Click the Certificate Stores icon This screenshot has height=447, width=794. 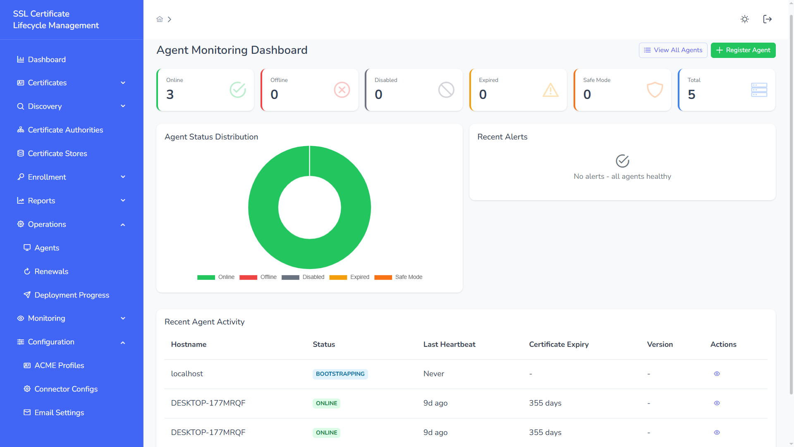click(20, 153)
